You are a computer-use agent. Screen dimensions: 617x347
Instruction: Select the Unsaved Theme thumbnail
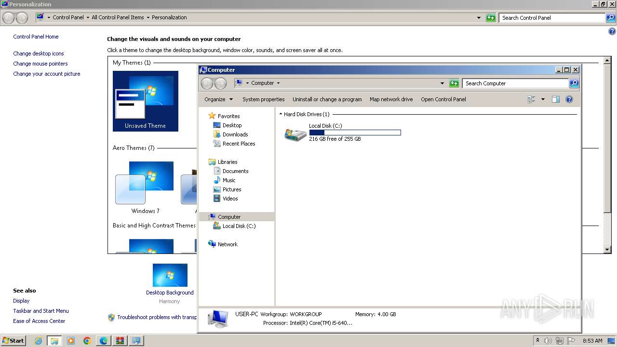click(146, 101)
